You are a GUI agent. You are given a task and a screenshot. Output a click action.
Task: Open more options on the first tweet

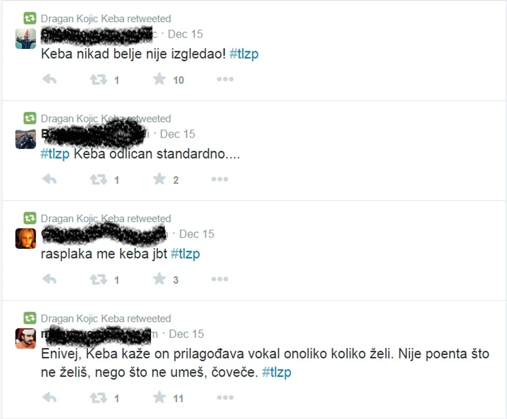pyautogui.click(x=225, y=79)
